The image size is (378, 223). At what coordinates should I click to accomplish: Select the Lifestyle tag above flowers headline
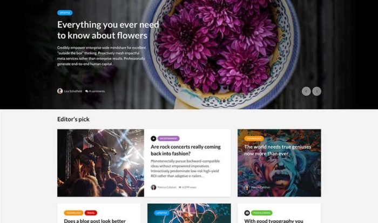(x=65, y=13)
